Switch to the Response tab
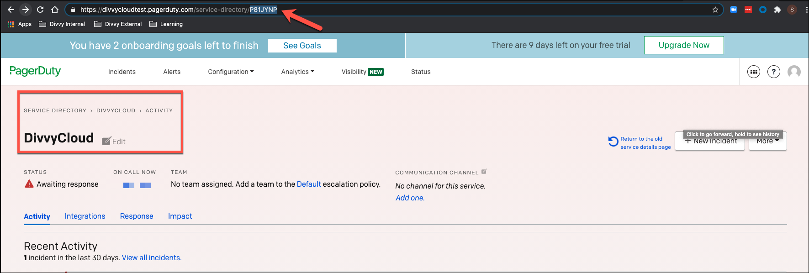Viewport: 809px width, 273px height. 137,216
